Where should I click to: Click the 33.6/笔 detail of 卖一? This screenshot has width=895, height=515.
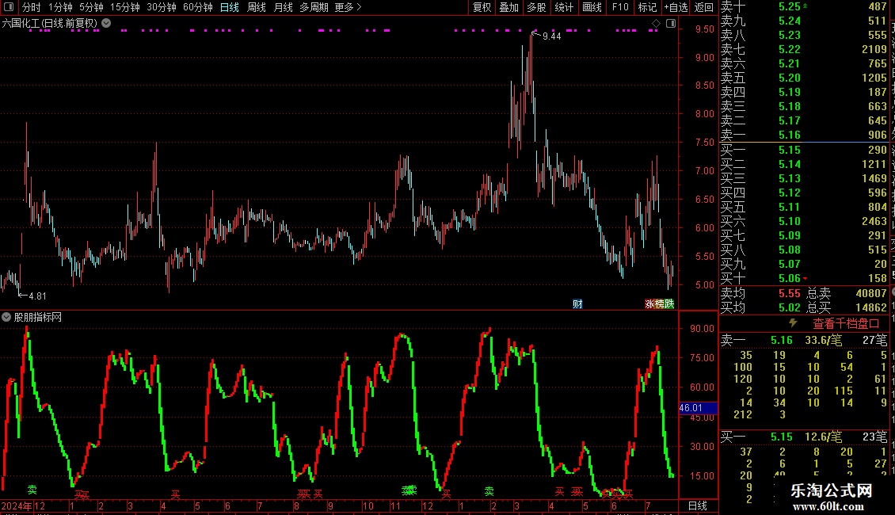tap(823, 340)
